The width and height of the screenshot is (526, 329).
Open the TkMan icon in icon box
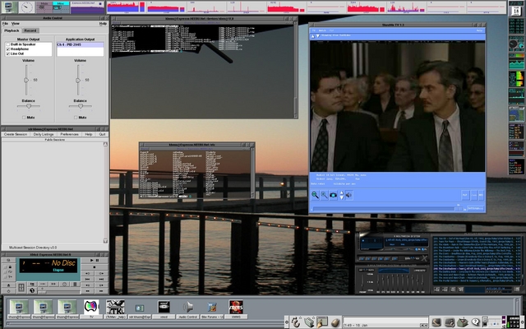click(x=115, y=307)
